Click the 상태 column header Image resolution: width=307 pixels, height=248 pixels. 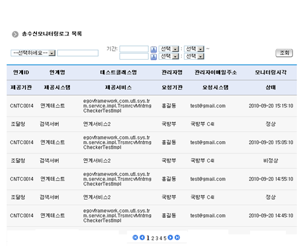pyautogui.click(x=271, y=87)
